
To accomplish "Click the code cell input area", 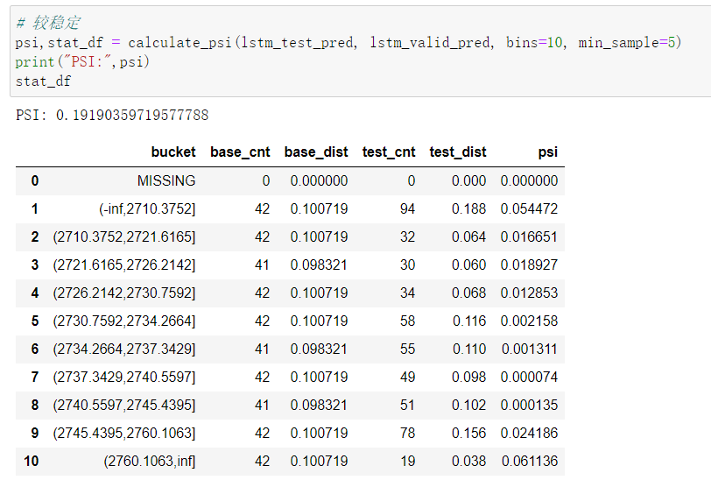I will pos(361,51).
